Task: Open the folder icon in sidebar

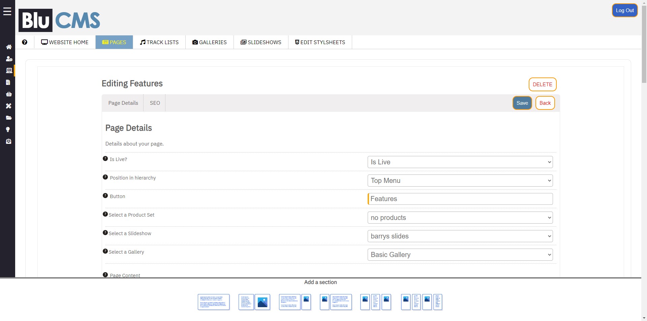Action: pyautogui.click(x=9, y=118)
